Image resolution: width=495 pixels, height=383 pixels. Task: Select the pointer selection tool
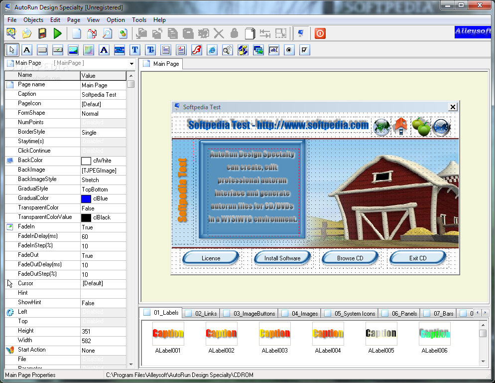point(12,50)
